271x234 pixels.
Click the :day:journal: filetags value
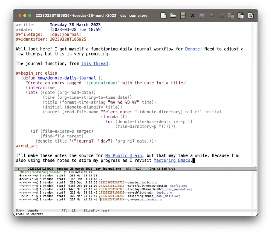pos(65,34)
